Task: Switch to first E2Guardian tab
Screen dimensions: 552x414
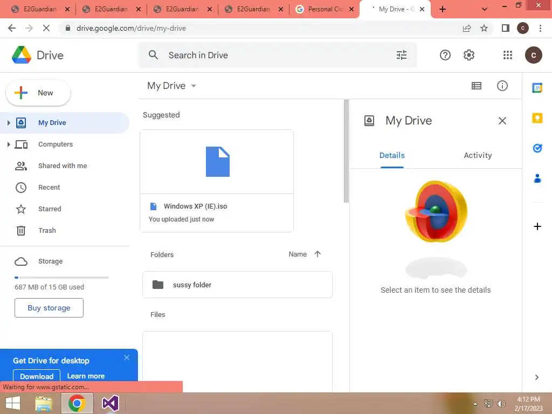Action: pos(40,9)
